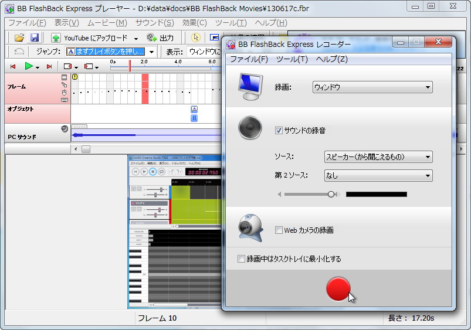
Task: Click the red playhead on timeline ruler
Action: pos(130,66)
